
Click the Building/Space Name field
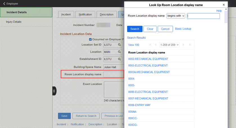click(114, 67)
